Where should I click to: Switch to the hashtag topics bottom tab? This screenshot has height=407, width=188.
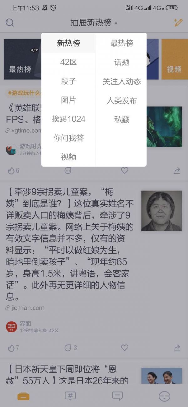(70, 396)
